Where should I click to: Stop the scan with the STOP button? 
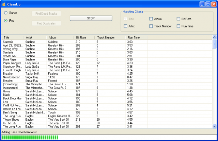click(x=91, y=18)
